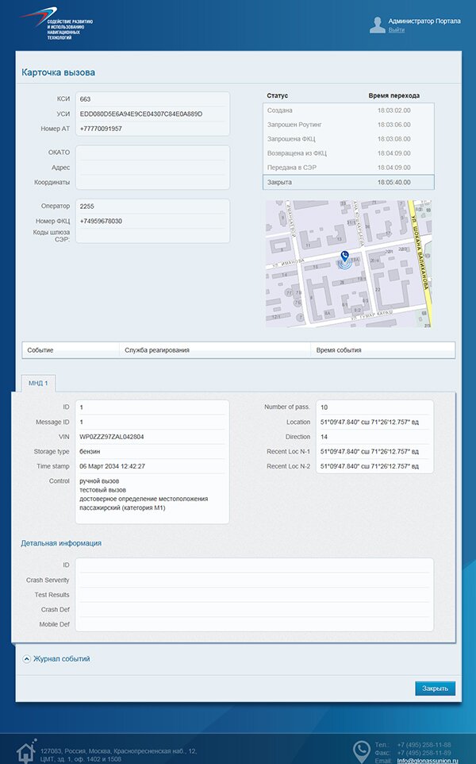This screenshot has height=764, width=476.
Task: Click the Номер АТ field +77770091957
Action: coord(152,129)
